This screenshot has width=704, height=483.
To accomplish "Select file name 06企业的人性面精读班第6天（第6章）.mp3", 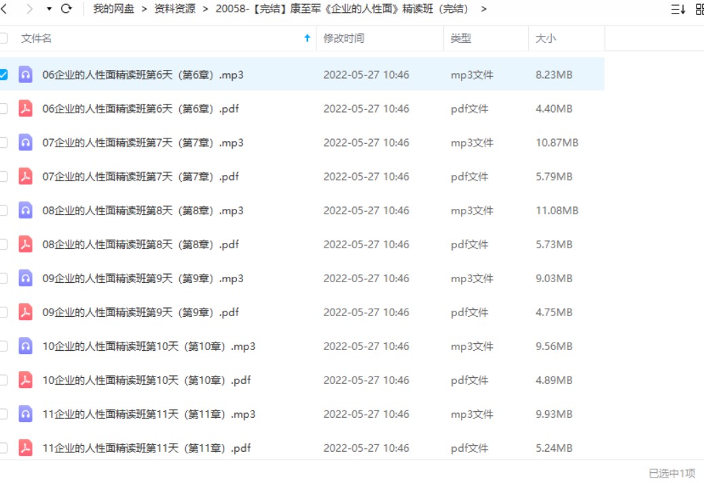I will point(143,75).
